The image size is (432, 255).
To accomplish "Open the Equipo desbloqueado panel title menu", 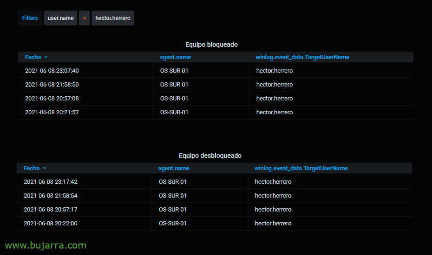I will (x=210, y=155).
